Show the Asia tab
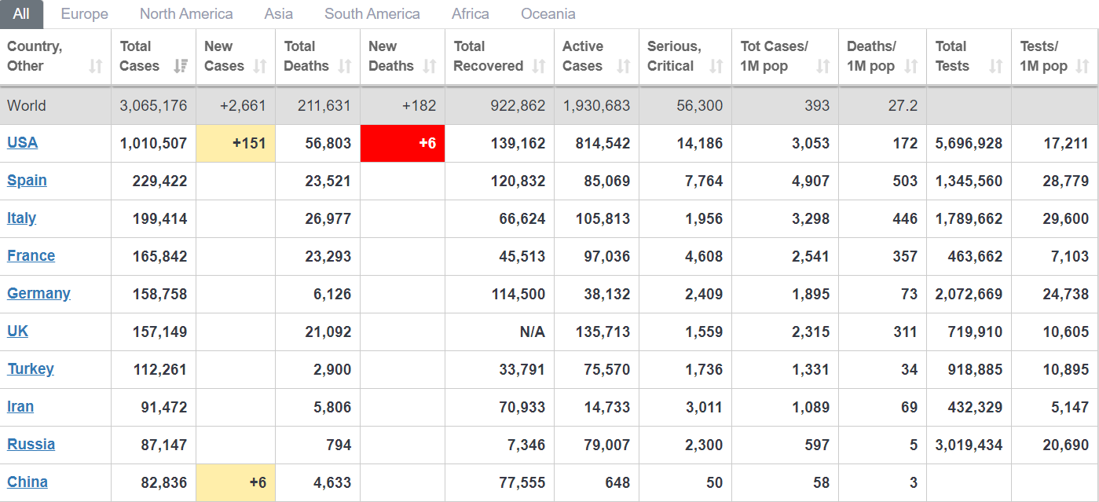Image resolution: width=1099 pixels, height=502 pixels. click(279, 14)
